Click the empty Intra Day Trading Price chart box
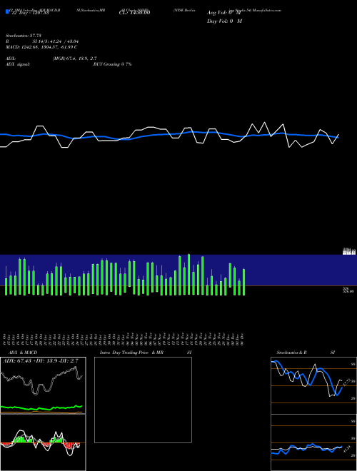 click(x=143, y=400)
